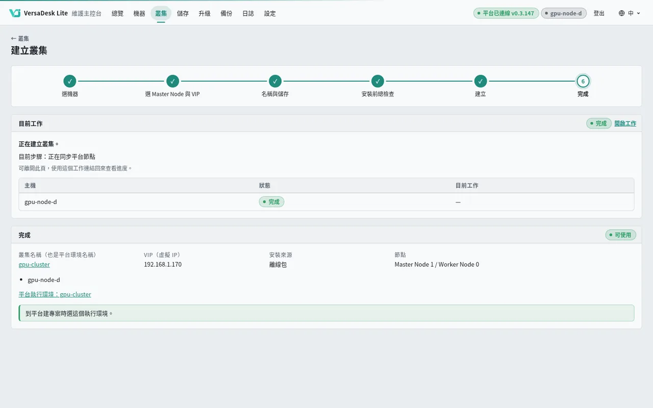This screenshot has width=653, height=408.
Task: Open the 平台執行環境：gpu-cluster link
Action: [x=55, y=294]
